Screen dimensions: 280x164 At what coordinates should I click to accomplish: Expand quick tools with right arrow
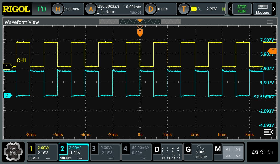point(274,9)
